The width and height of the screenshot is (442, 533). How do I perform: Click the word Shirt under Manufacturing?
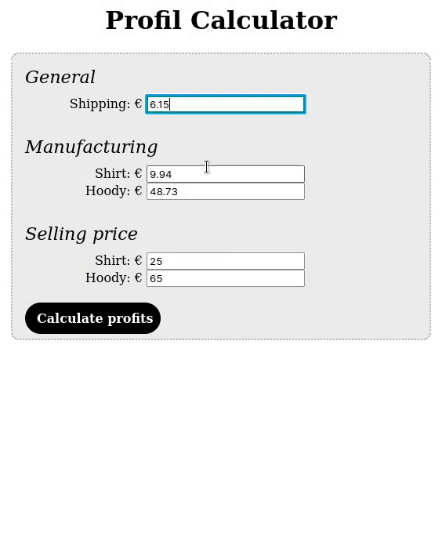[112, 173]
